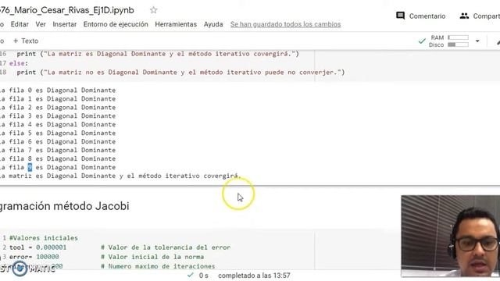Open the Comentario comment icon
Screen dimensions: 500x281
click(x=400, y=16)
